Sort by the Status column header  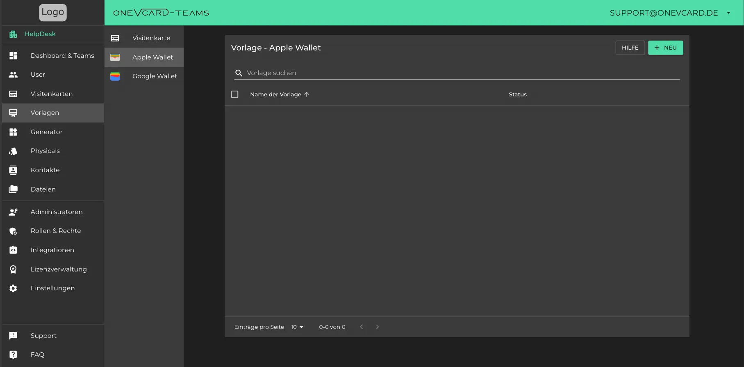[x=518, y=94]
